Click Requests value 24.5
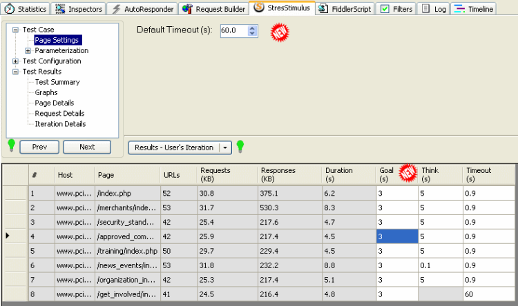The height and width of the screenshot is (306, 518). point(227,294)
